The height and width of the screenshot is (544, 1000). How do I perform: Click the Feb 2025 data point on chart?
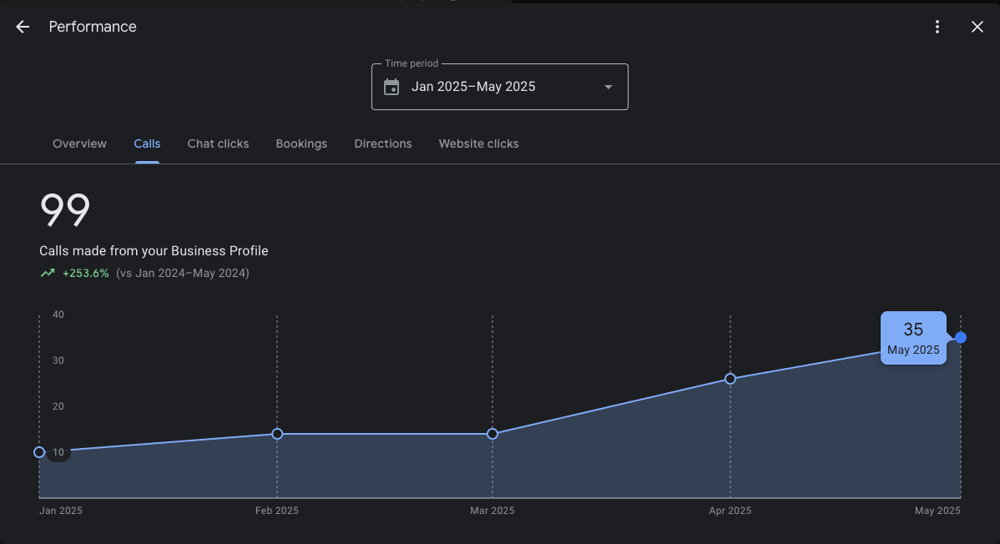pyautogui.click(x=277, y=434)
